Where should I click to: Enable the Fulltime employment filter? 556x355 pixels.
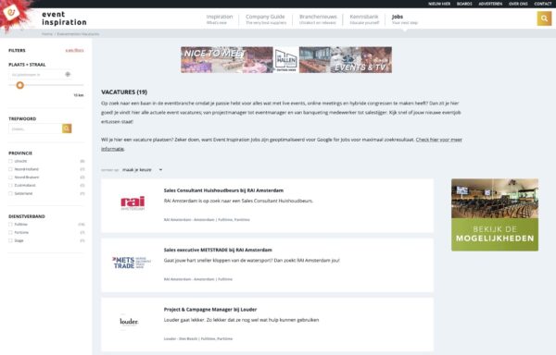click(10, 225)
